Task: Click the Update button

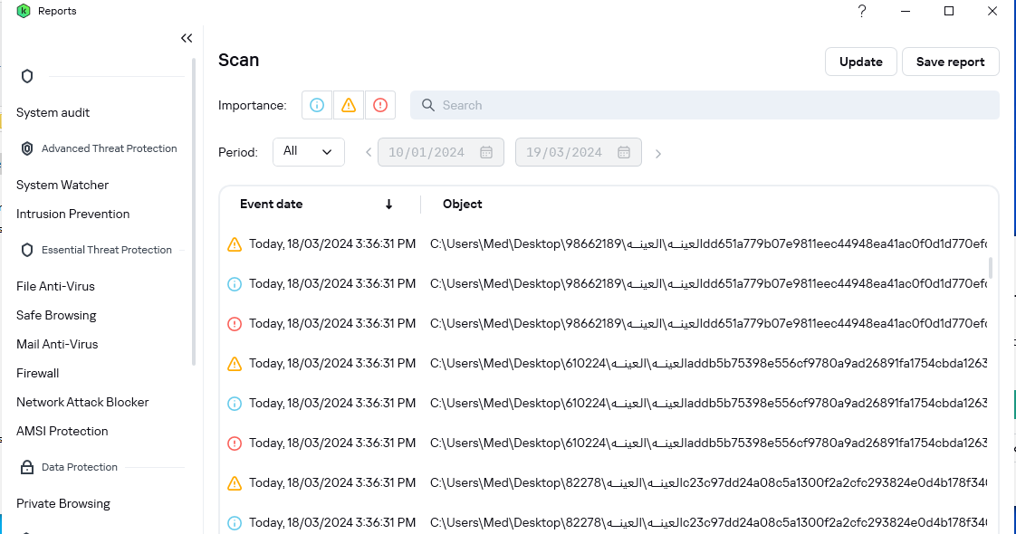Action: click(x=860, y=62)
